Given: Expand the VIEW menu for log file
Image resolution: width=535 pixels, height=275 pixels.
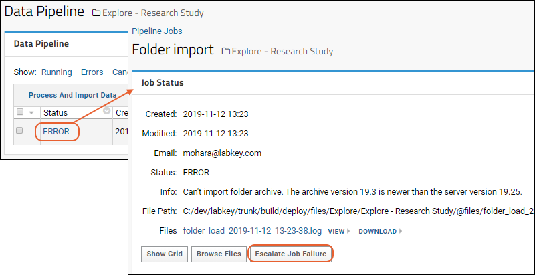Looking at the screenshot, I should (x=336, y=232).
